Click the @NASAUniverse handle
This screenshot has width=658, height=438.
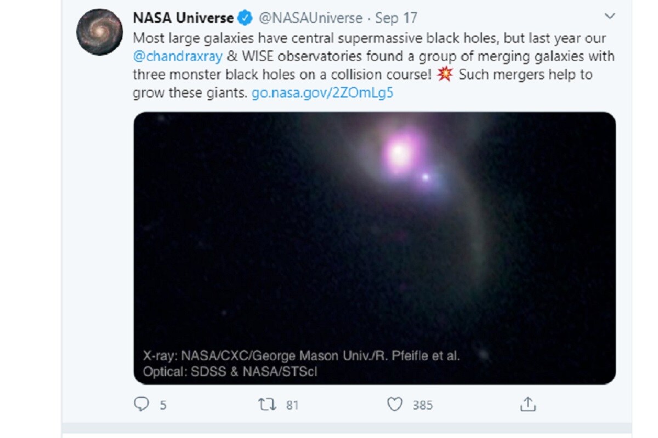(x=310, y=18)
